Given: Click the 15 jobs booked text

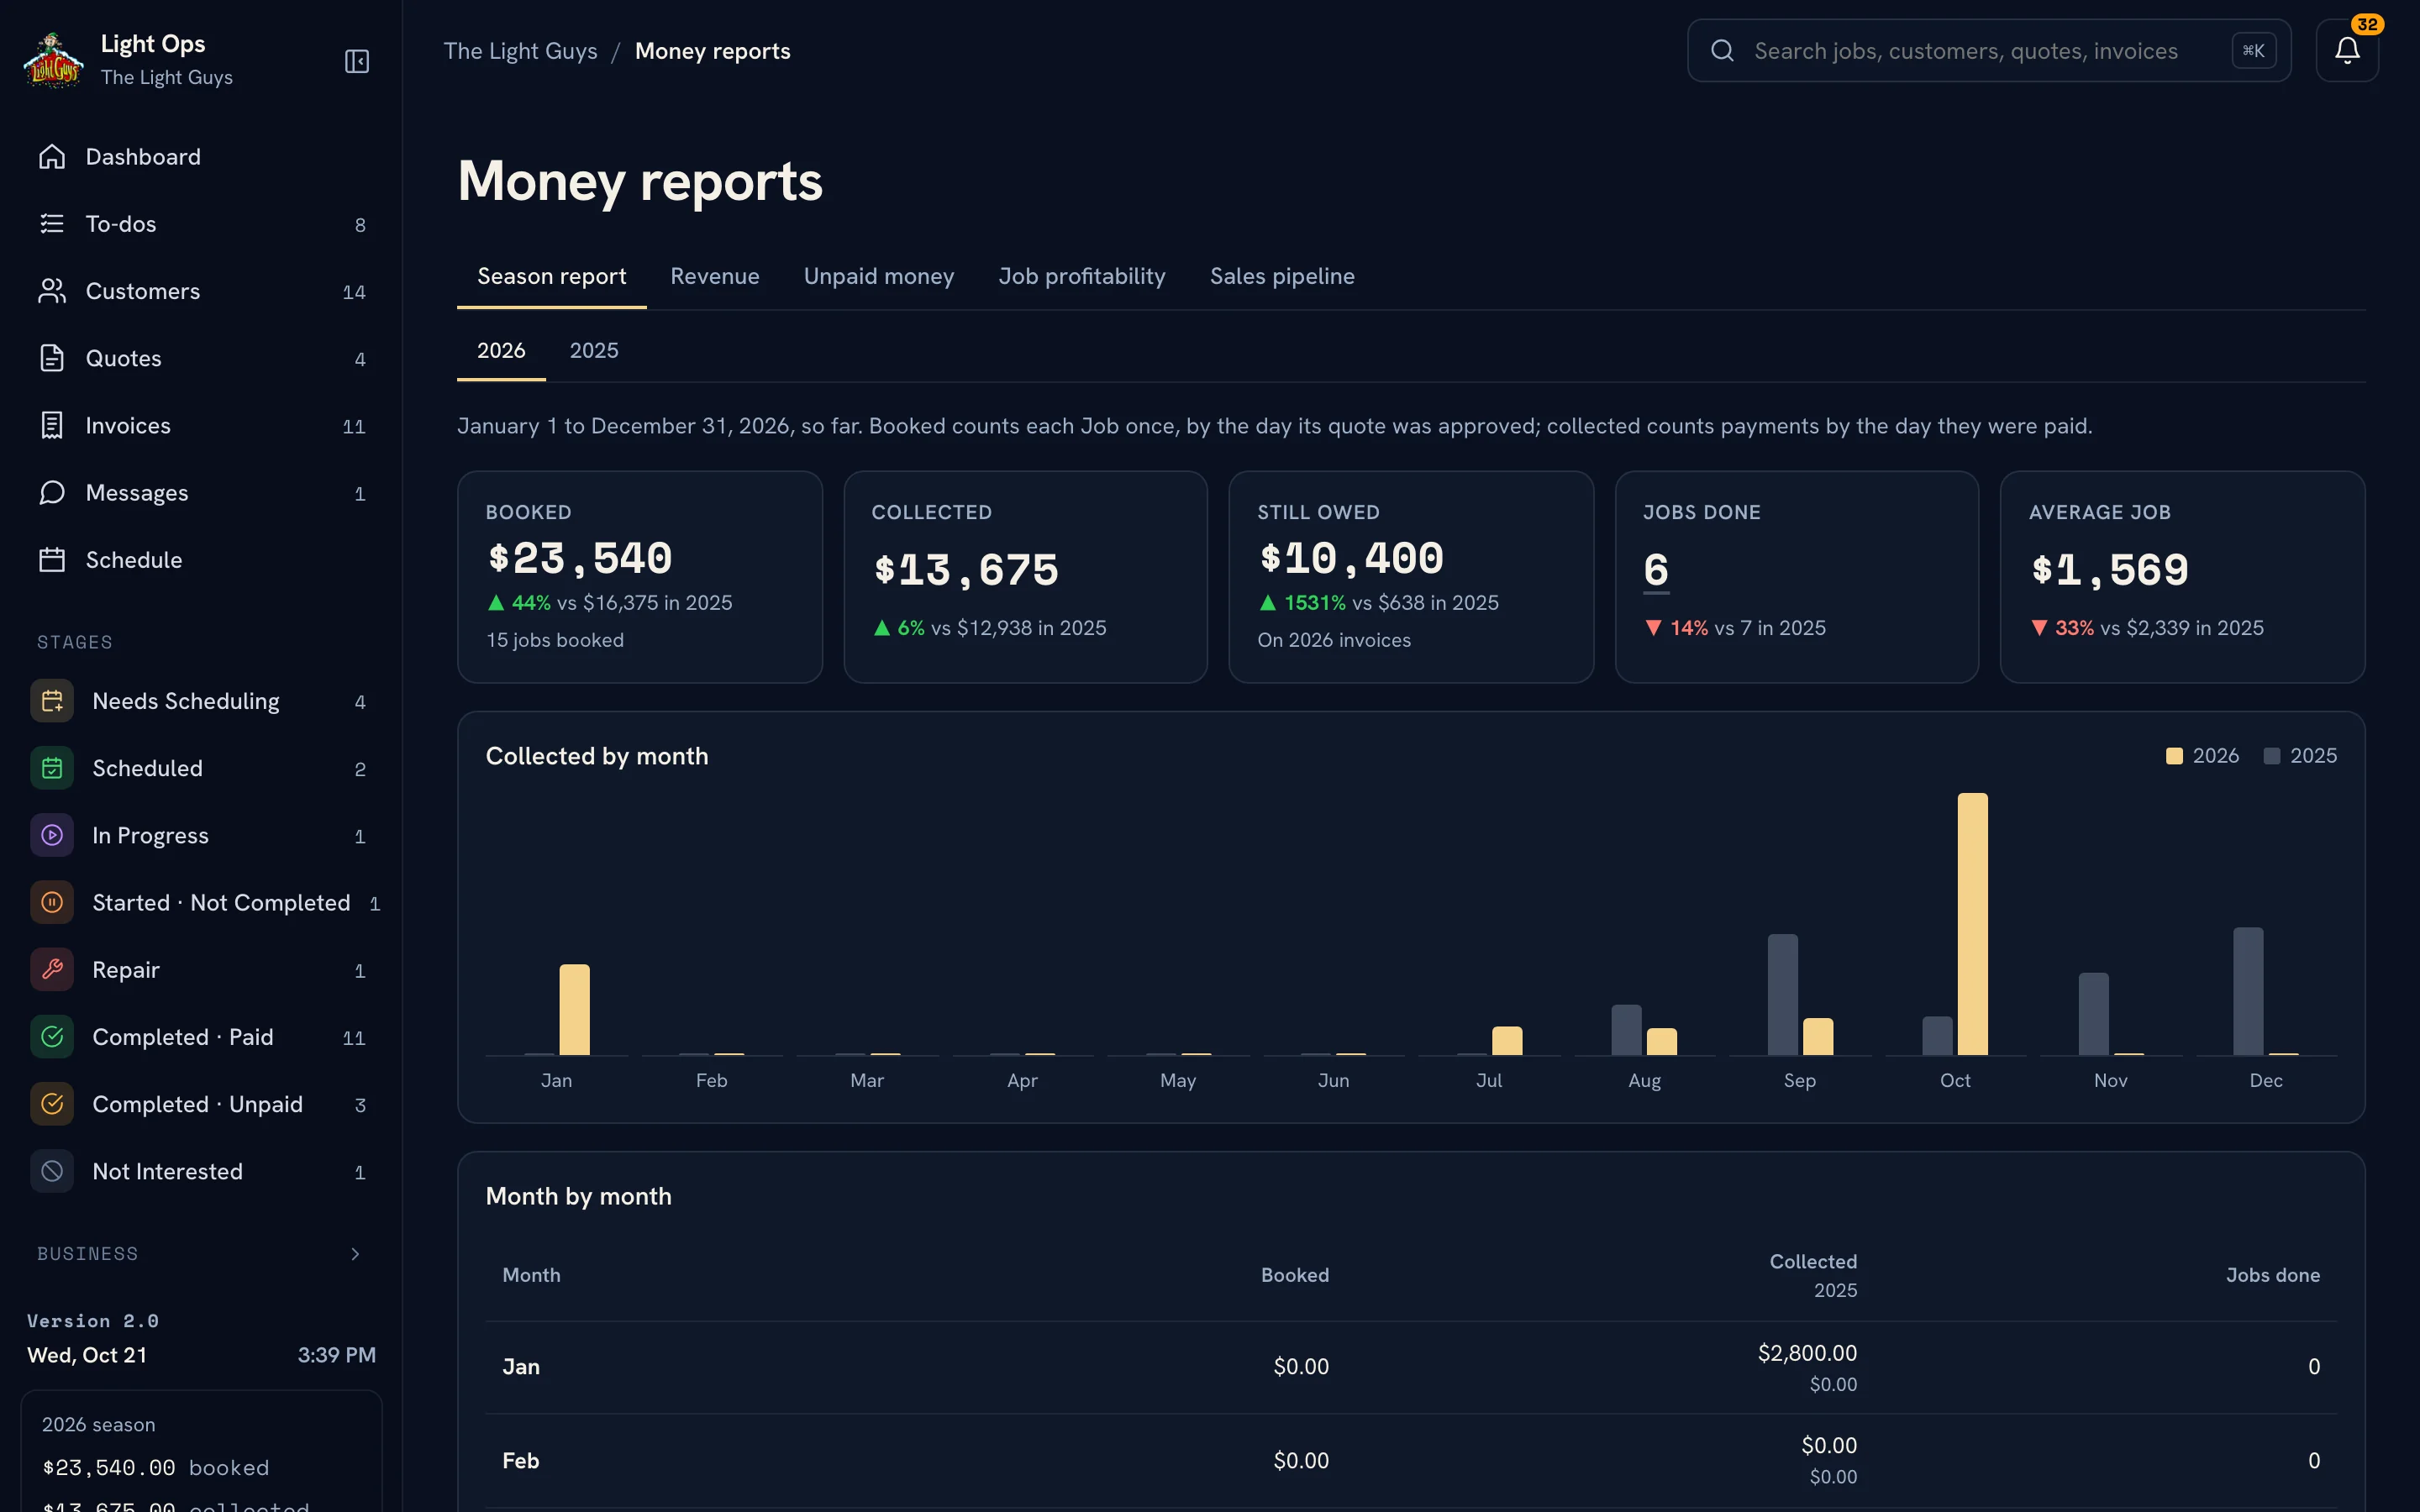Looking at the screenshot, I should click(x=555, y=640).
